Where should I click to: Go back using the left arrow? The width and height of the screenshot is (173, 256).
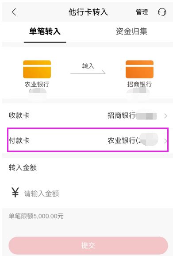point(14,12)
